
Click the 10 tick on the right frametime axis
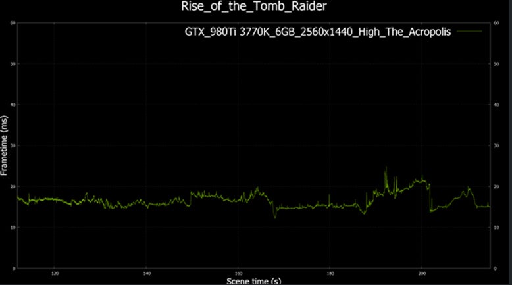pyautogui.click(x=496, y=227)
